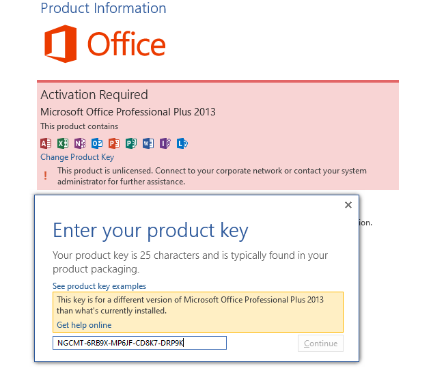Open See product key examples link
The width and height of the screenshot is (431, 377).
pos(99,286)
